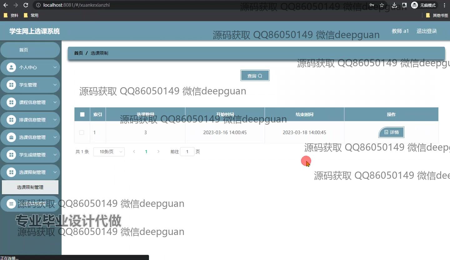This screenshot has width=450, height=260.
Task: Log out via 退出登录
Action: (x=427, y=31)
